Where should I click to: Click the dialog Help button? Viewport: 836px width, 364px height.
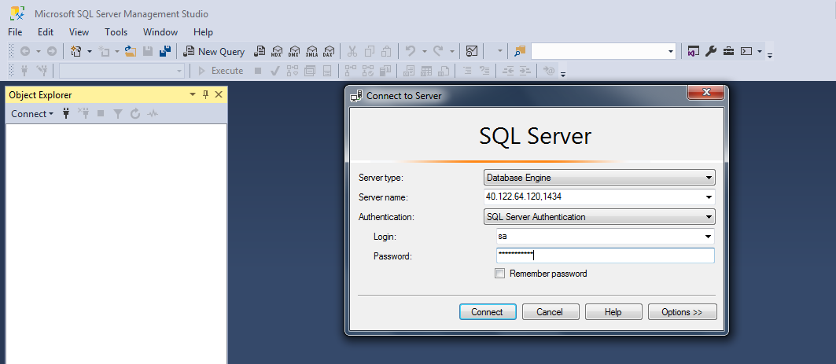[x=613, y=312]
